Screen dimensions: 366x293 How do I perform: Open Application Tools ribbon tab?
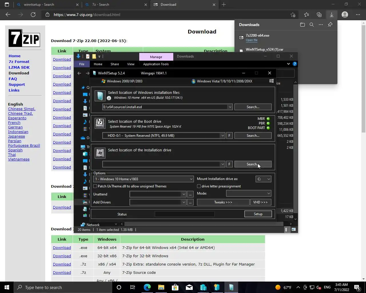(x=156, y=64)
